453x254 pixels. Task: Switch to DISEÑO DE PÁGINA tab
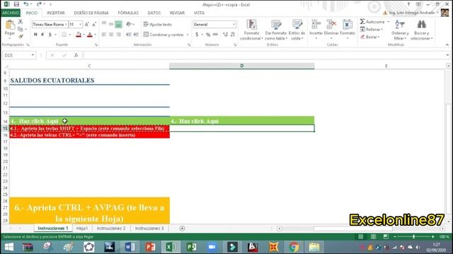pos(91,13)
